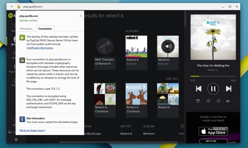
Task: Select the Connection tab
Action: 45,29
